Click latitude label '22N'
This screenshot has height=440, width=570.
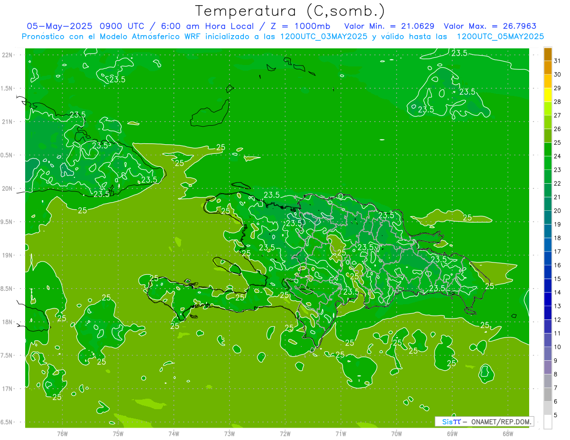[7, 55]
